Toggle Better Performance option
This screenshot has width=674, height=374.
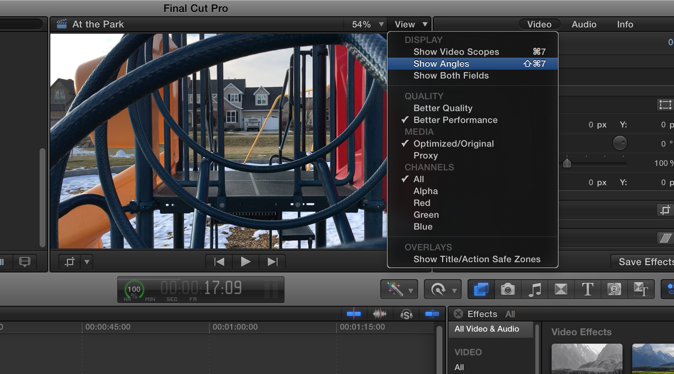(x=472, y=120)
